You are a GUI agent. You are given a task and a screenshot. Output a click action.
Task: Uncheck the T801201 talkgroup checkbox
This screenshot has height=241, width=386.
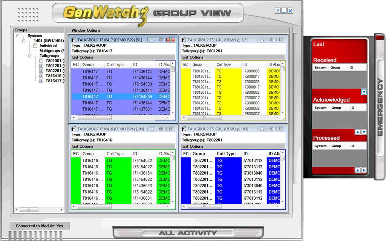tap(41, 66)
